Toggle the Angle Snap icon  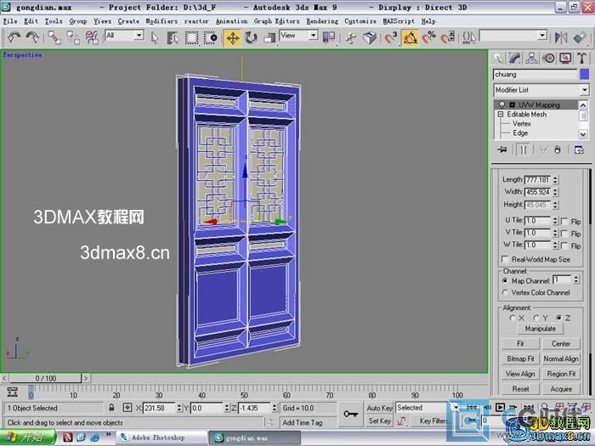click(411, 37)
